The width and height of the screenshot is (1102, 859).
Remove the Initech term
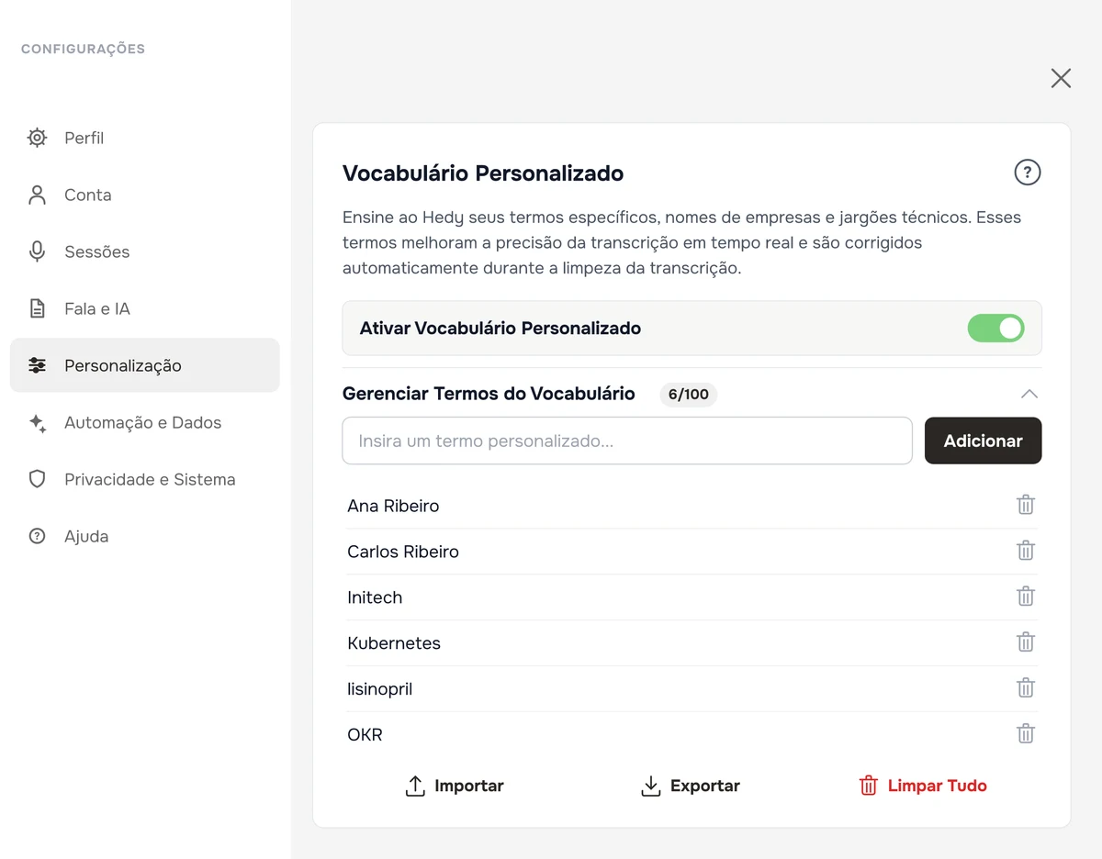click(1026, 597)
